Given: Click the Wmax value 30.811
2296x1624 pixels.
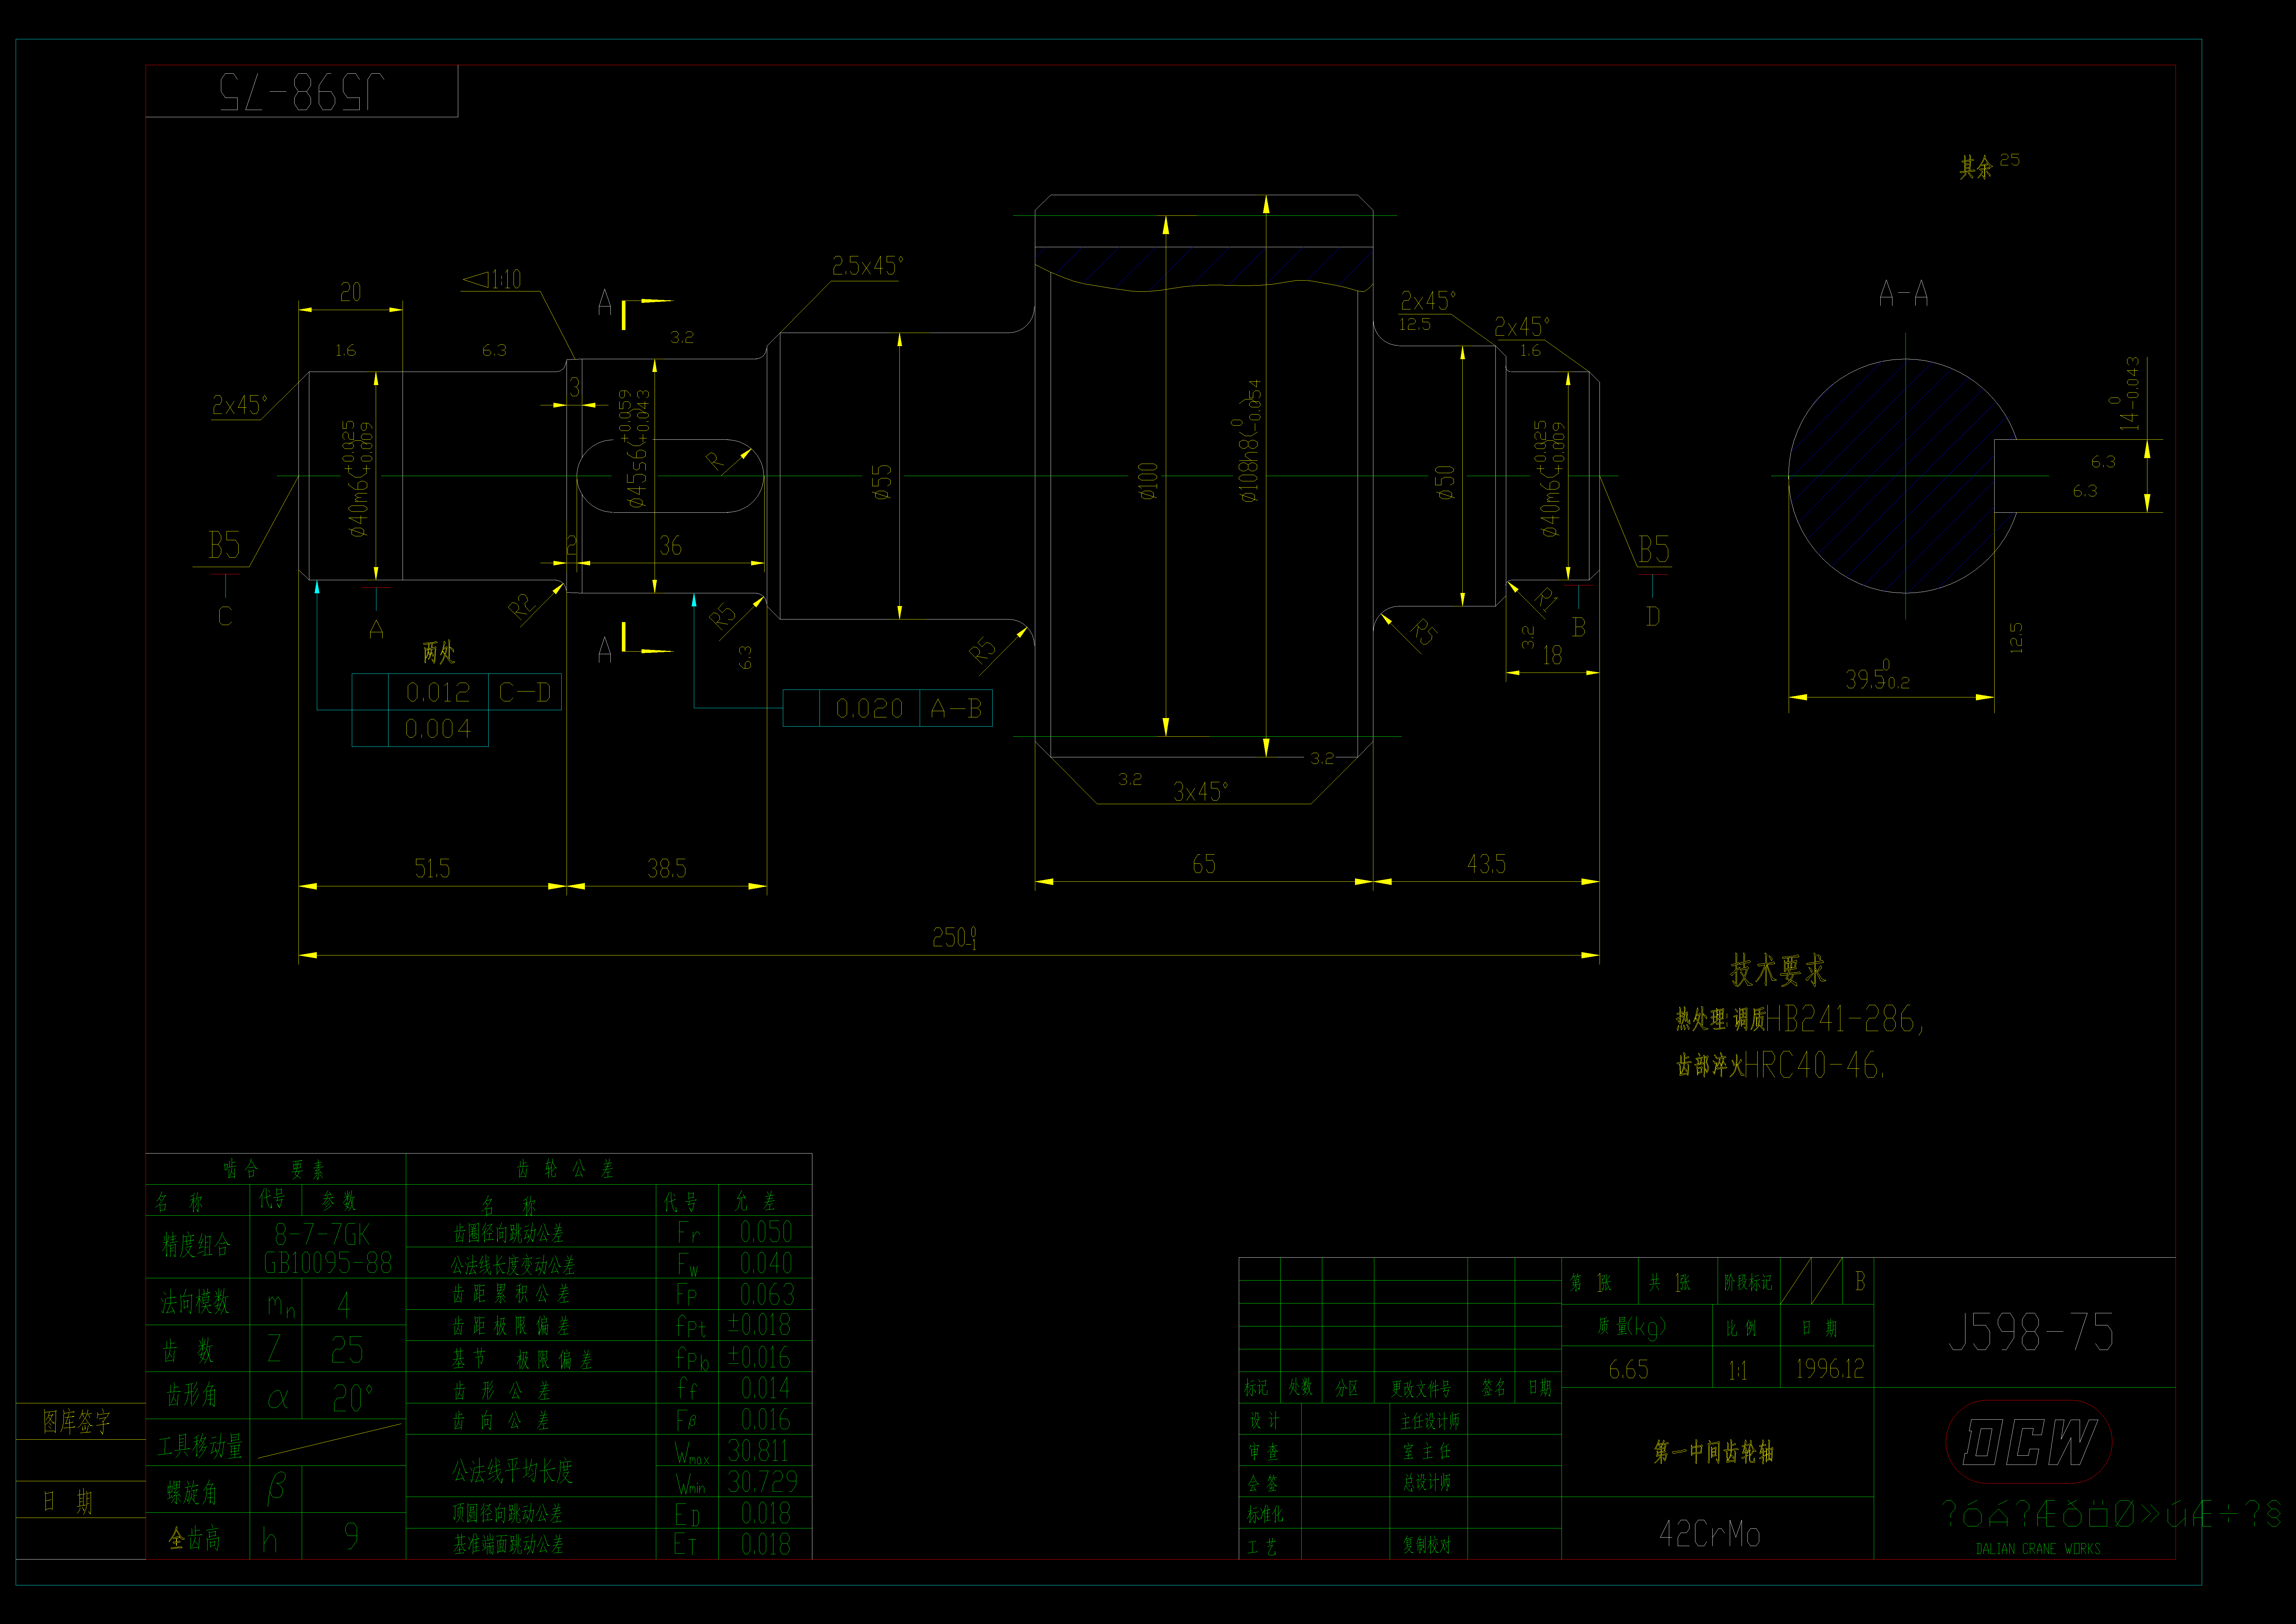Looking at the screenshot, I should pos(758,1451).
